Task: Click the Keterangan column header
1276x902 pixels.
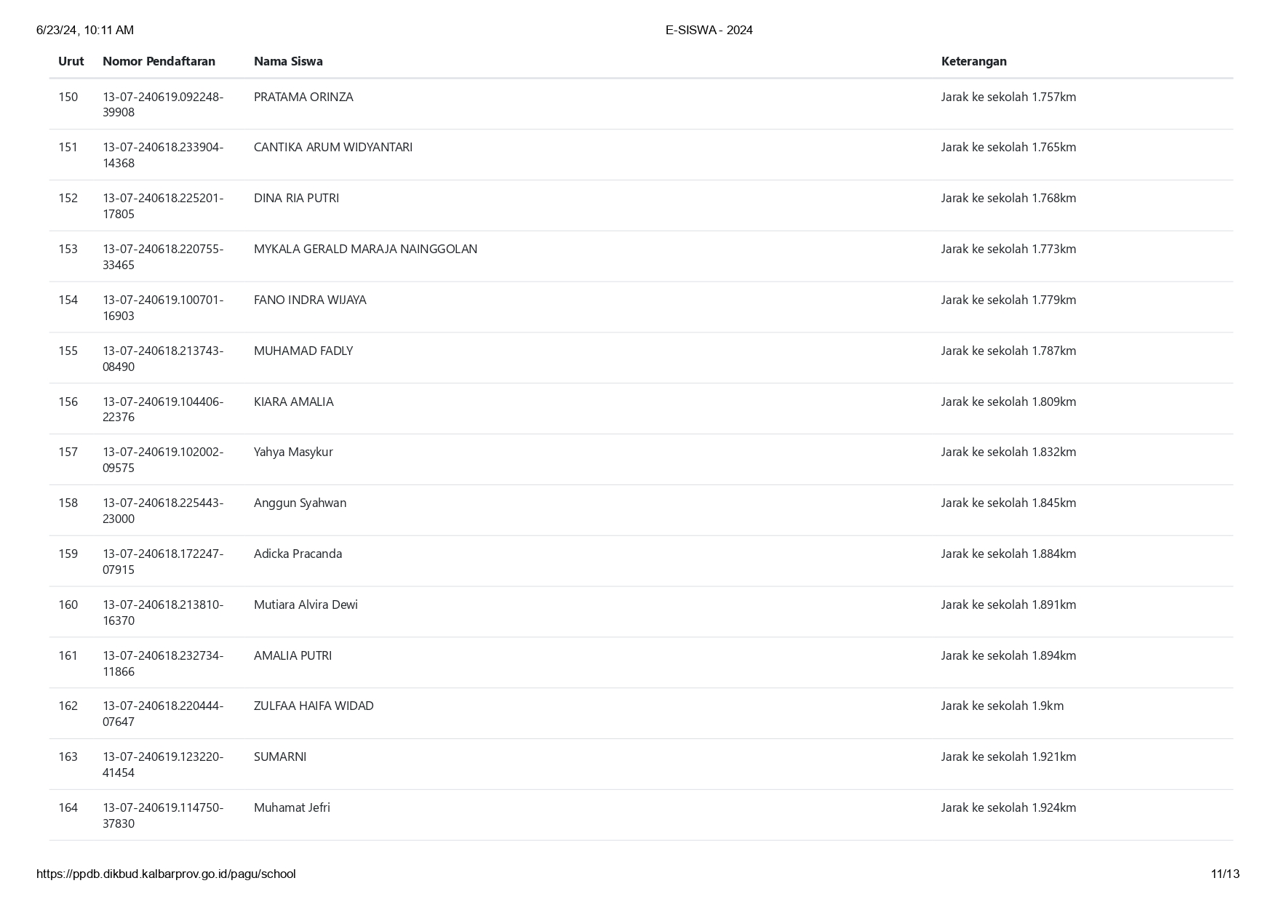Action: click(x=973, y=61)
